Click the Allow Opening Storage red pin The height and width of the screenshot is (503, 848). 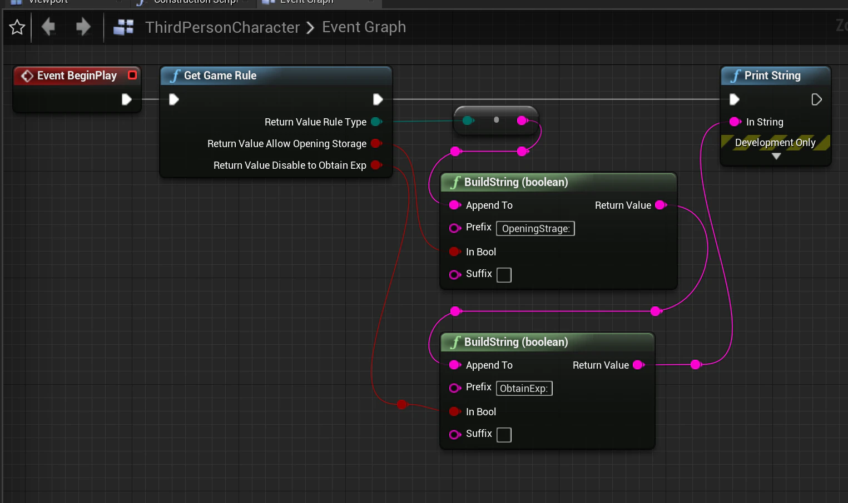pos(376,143)
